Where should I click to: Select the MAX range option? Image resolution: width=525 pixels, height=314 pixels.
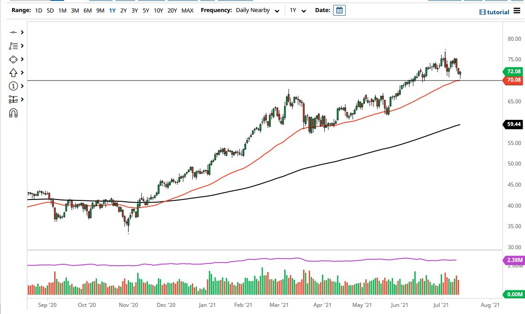(x=187, y=10)
